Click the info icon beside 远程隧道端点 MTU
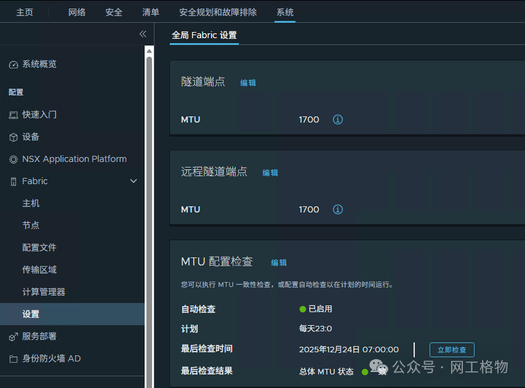525x388 pixels. 337,209
